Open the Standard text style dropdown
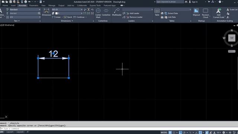The height and width of the screenshot is (134, 238). click(25, 10)
